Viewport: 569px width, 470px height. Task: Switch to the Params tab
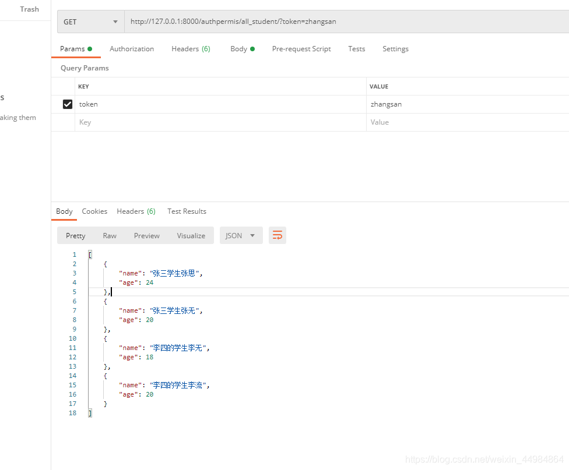[x=76, y=49]
